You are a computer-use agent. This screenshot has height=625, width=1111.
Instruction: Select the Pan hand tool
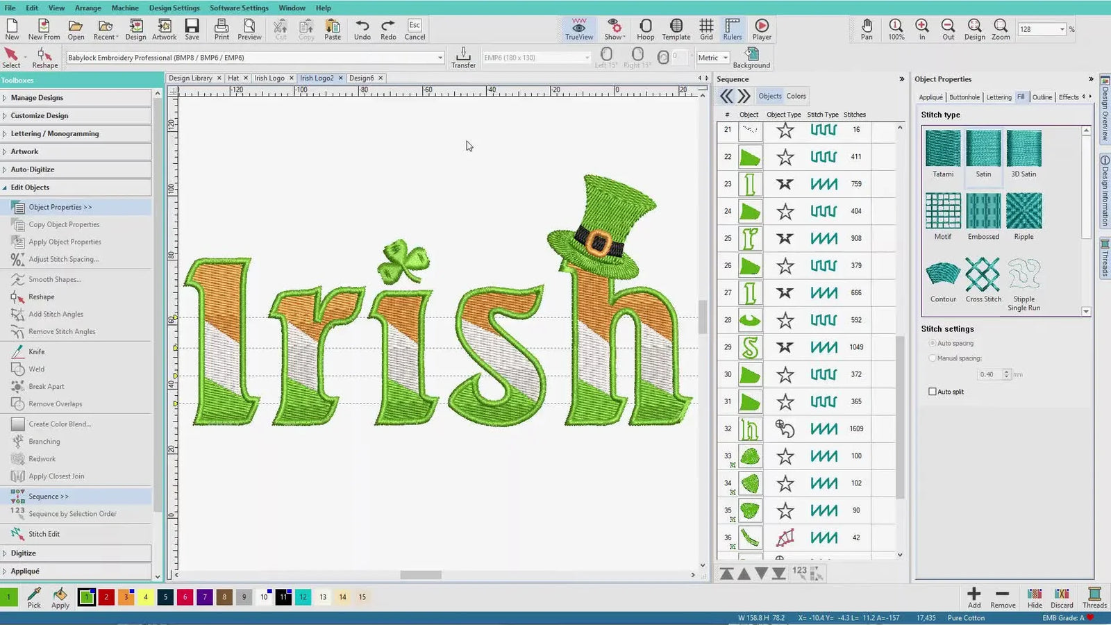tap(867, 29)
